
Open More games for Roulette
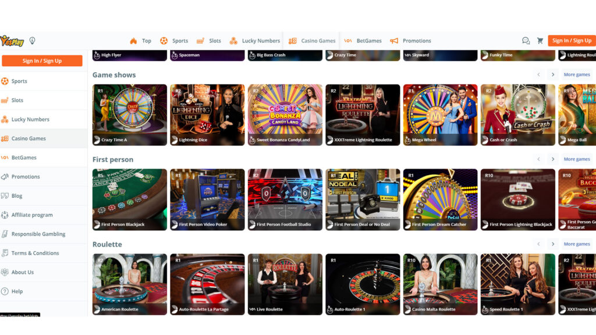(577, 244)
